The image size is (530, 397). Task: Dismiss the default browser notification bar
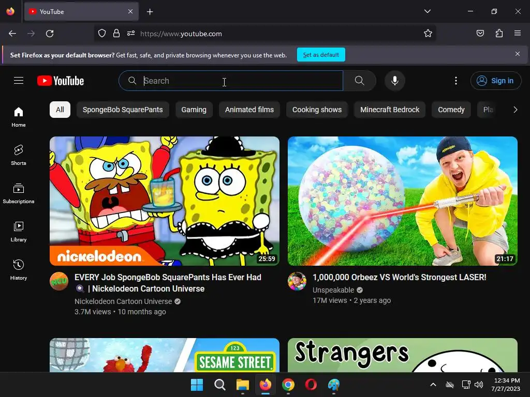518,54
